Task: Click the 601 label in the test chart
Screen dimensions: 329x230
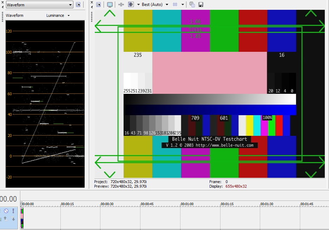Action: 224,118
